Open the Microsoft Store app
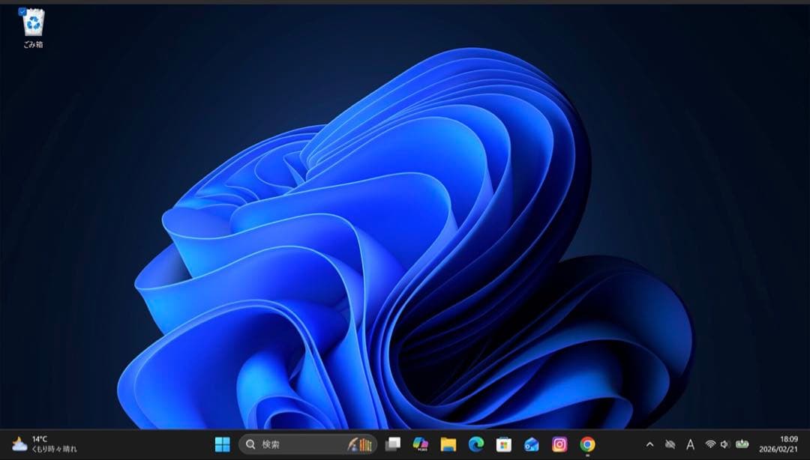810x460 pixels. (x=504, y=444)
